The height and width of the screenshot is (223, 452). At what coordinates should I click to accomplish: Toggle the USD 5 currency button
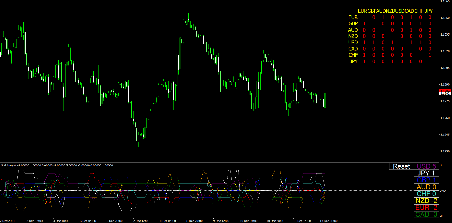426,166
